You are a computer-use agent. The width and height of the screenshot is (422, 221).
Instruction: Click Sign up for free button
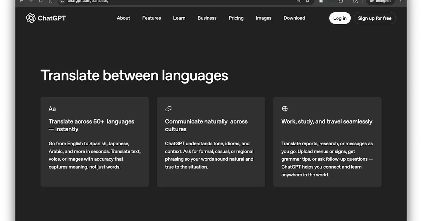(375, 18)
